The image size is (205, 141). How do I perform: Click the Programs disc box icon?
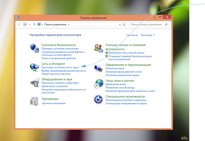click(34, 101)
